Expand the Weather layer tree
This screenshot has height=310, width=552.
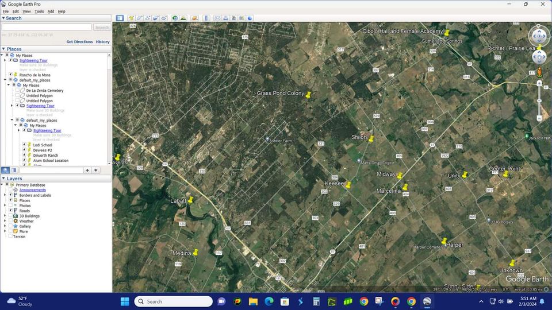pos(5,221)
